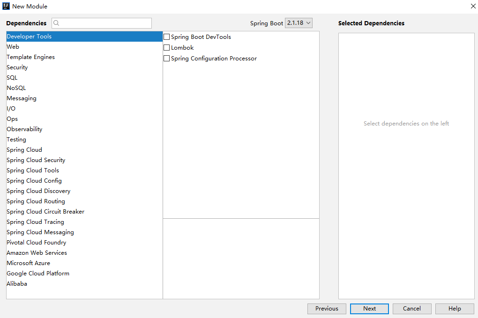Select Pivotal Cloud Foundry
This screenshot has width=478, height=318.
(x=84, y=243)
